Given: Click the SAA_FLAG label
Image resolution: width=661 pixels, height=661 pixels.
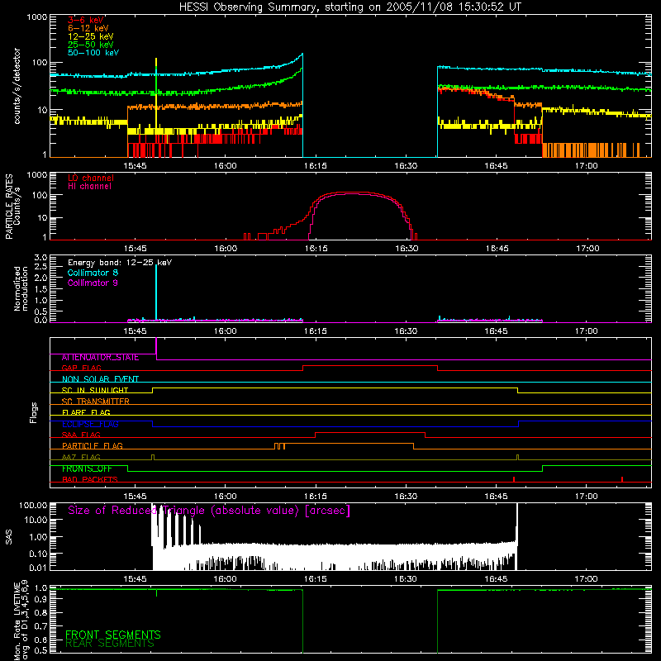Looking at the screenshot, I should (81, 435).
